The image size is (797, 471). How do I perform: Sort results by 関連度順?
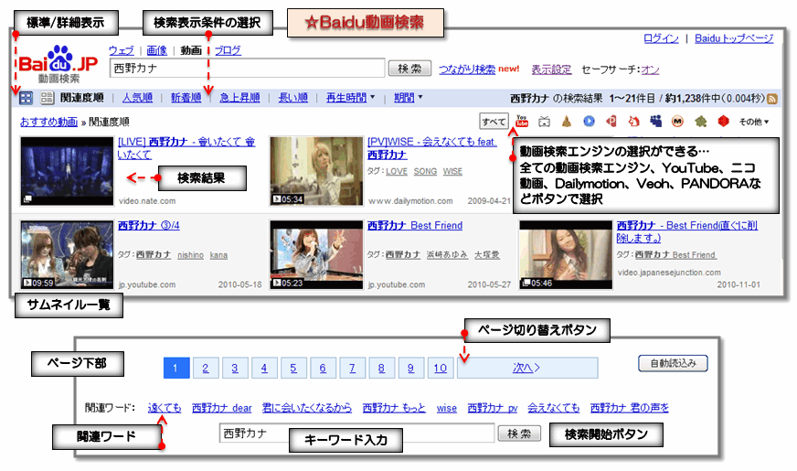click(x=82, y=98)
